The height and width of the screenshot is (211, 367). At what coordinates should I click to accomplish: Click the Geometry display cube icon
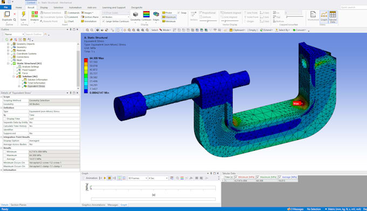pyautogui.click(x=135, y=15)
